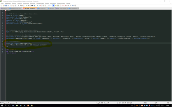The width and height of the screenshot is (172, 107).
Task: Open the Windows Start menu
Action: tap(2, 106)
